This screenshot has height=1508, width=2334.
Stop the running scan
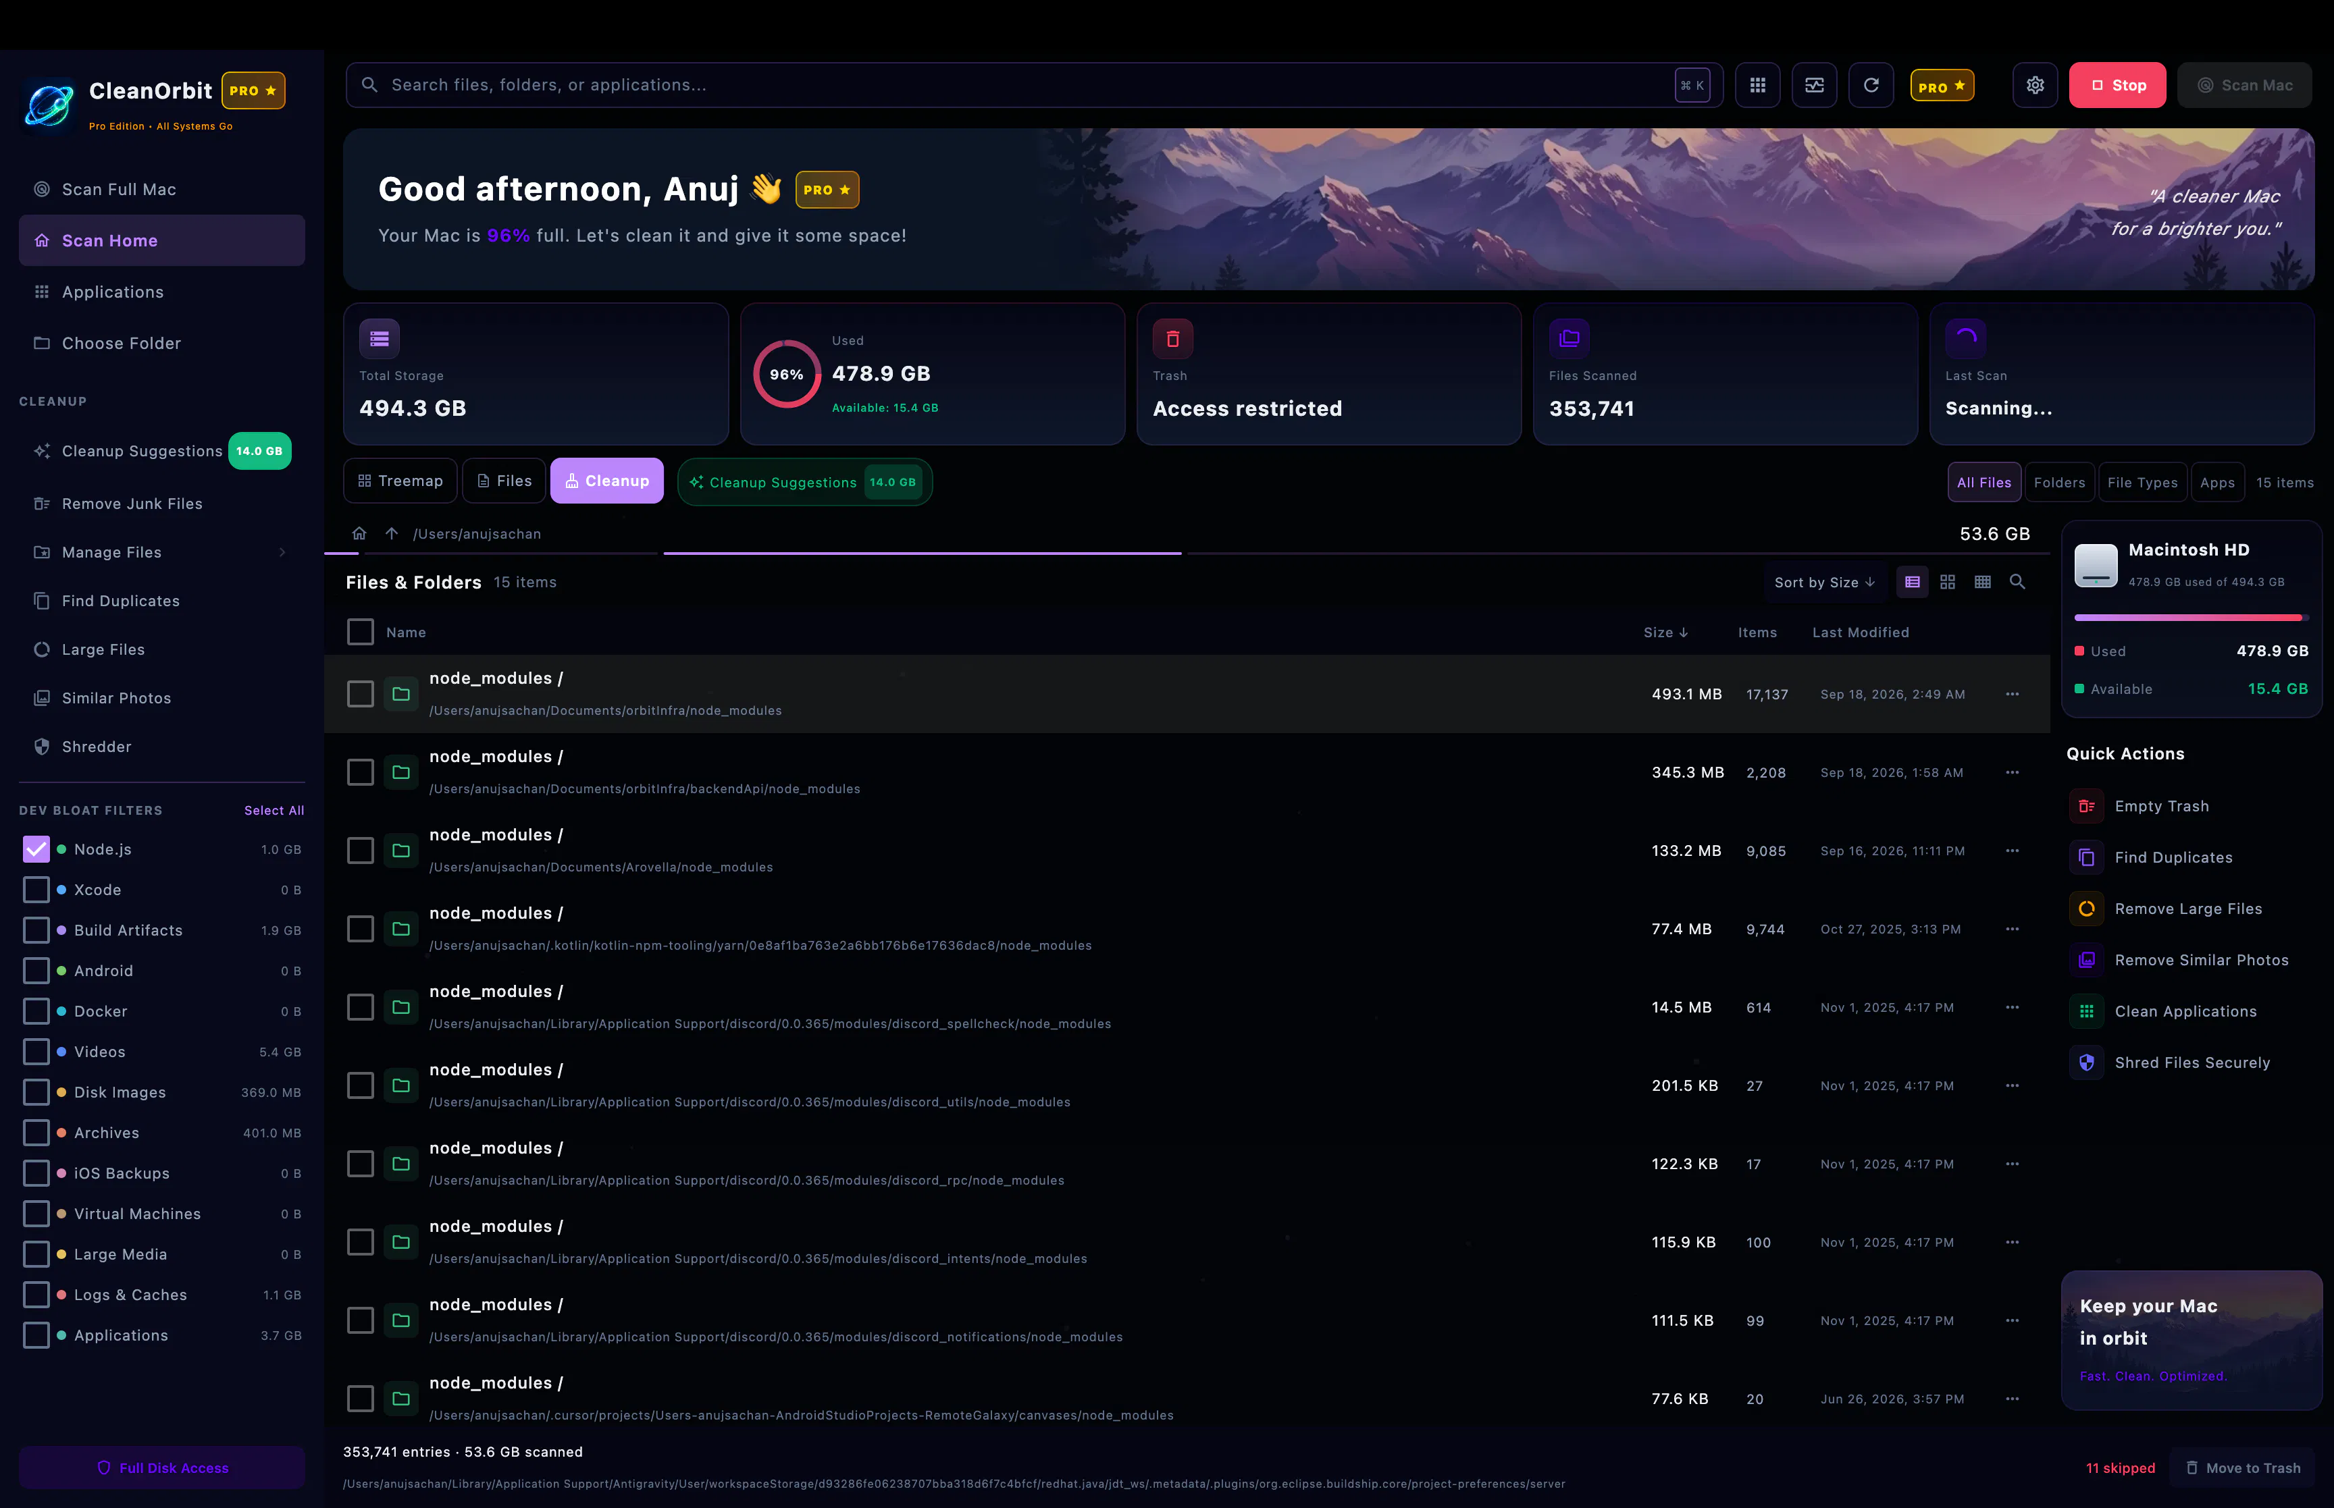[x=2117, y=85]
